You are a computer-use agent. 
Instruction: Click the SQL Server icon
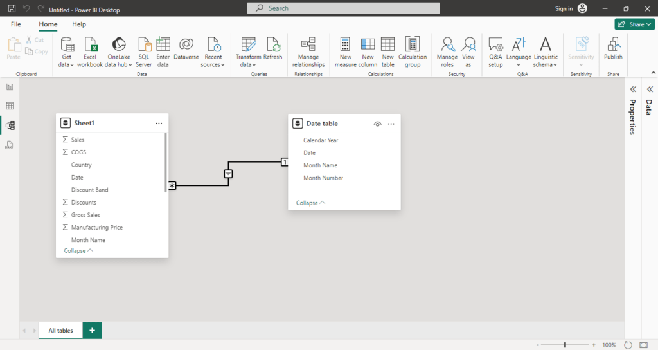click(143, 52)
